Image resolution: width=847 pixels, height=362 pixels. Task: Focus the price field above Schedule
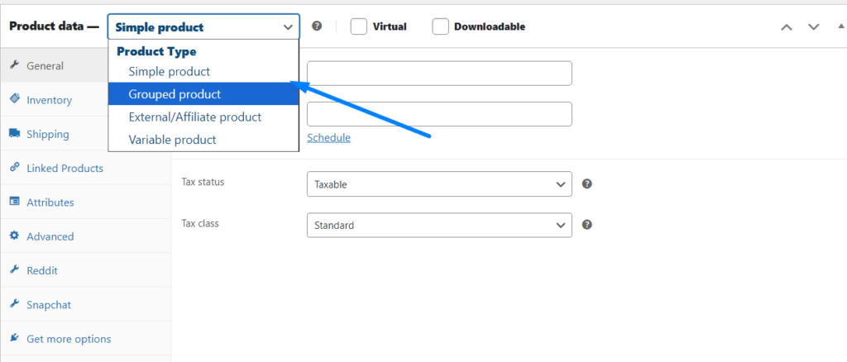pos(439,114)
